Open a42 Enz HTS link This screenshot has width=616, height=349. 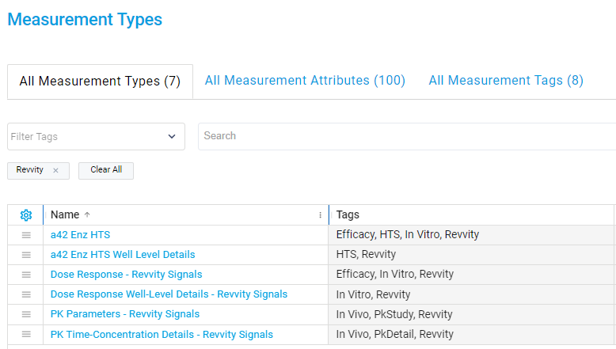[80, 235]
